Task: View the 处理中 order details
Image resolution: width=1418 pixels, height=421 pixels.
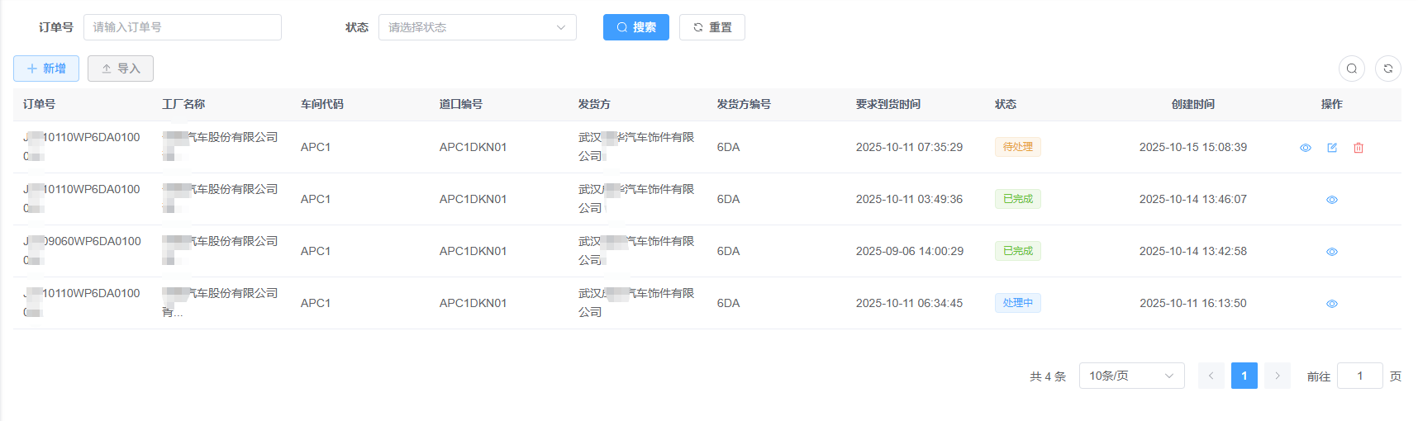Action: click(1332, 304)
